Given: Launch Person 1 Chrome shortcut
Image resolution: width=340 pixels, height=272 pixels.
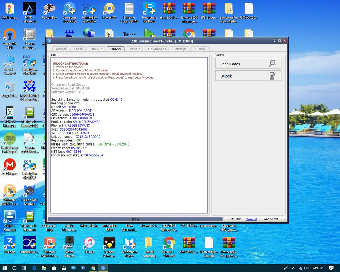Looking at the screenshot, I should pos(169,247).
